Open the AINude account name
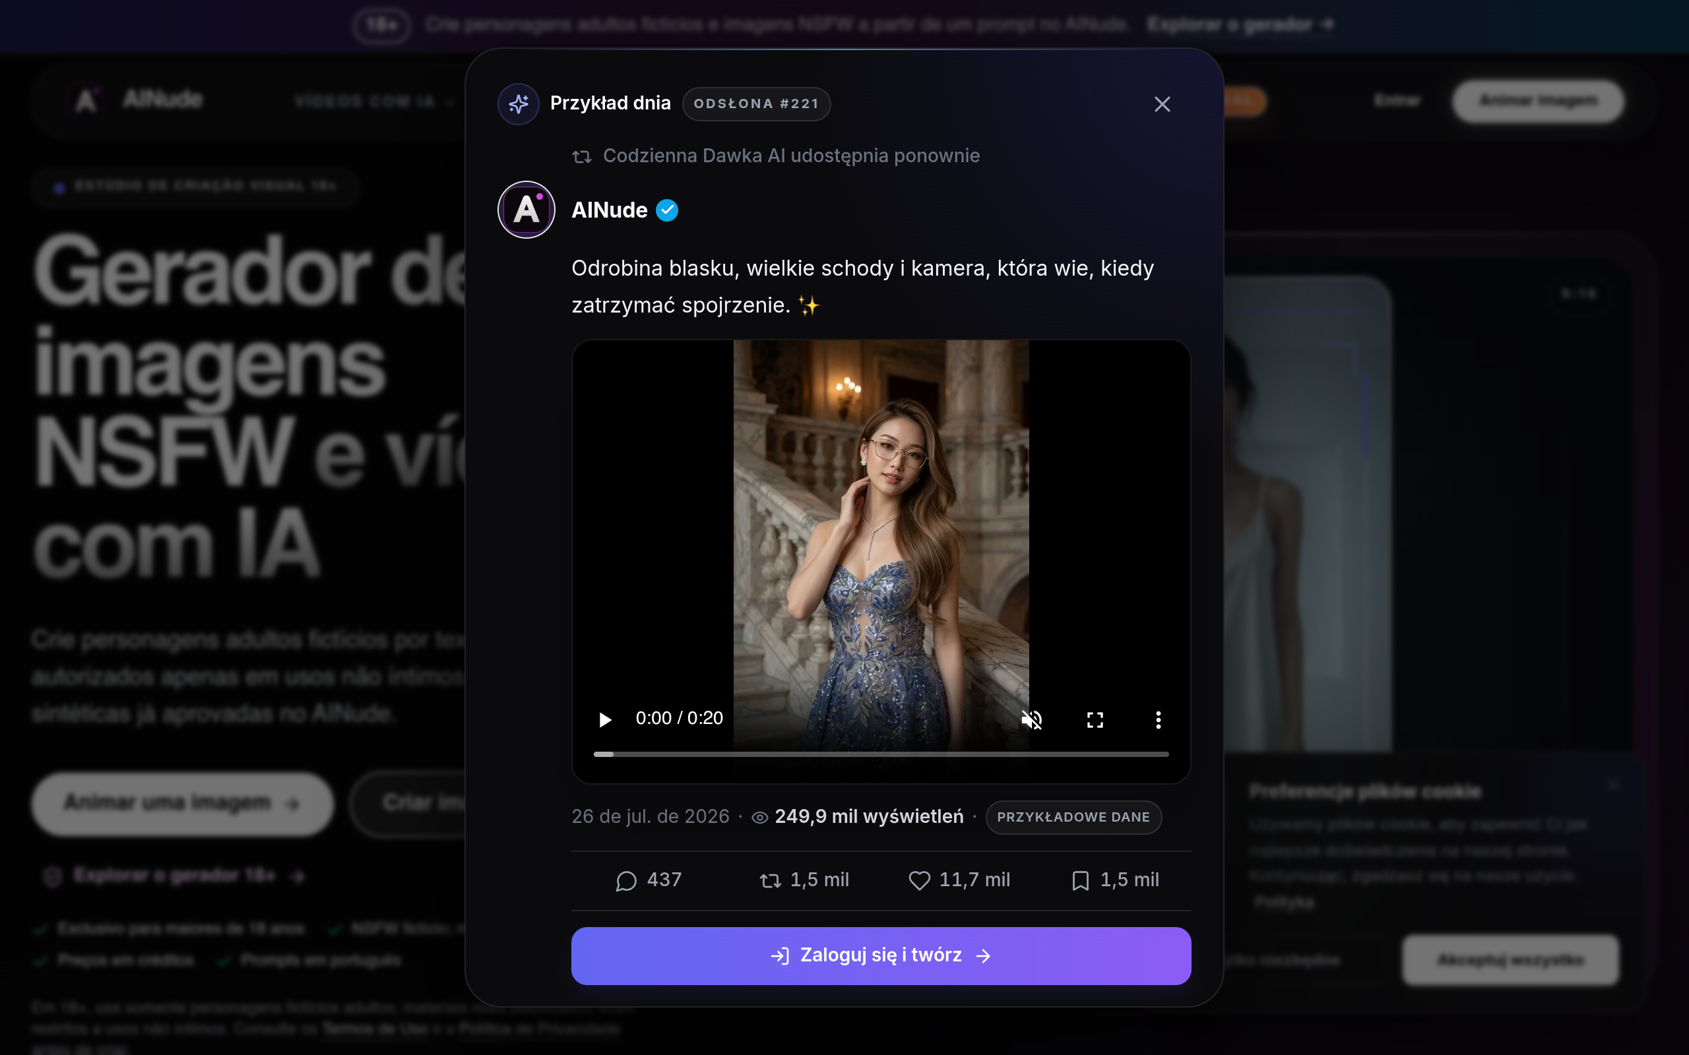Image resolution: width=1689 pixels, height=1055 pixels. pyautogui.click(x=610, y=210)
